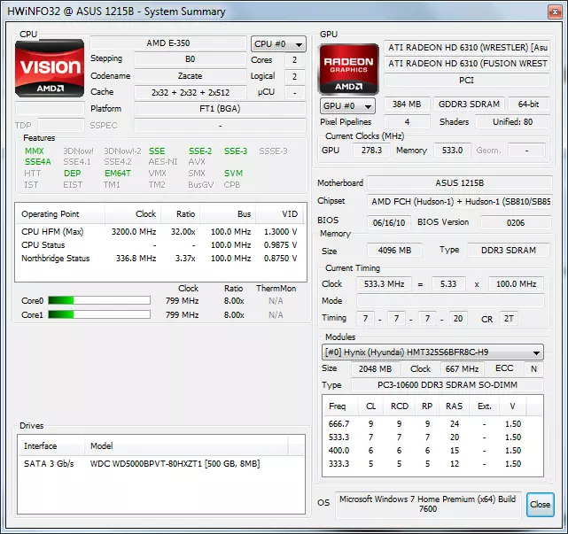The height and width of the screenshot is (534, 568).
Task: Open the GPU #0 selector dropdown
Action: pos(347,106)
